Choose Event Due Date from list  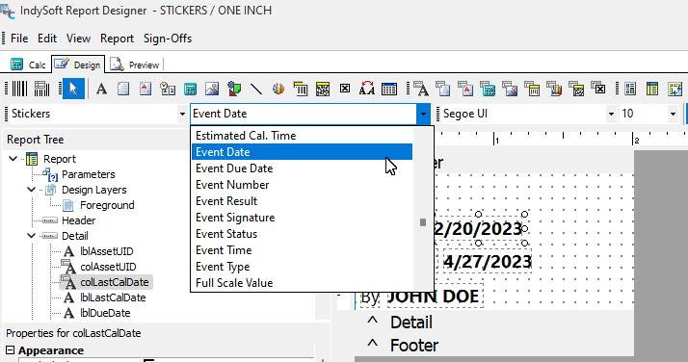click(x=302, y=168)
